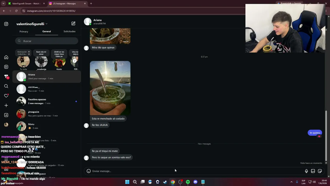Open the Manu conversation
This screenshot has height=186, width=330.
(x=47, y=126)
